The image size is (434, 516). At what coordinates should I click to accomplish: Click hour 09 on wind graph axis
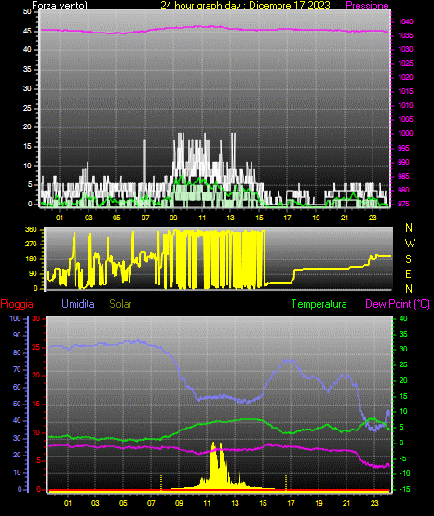click(173, 218)
